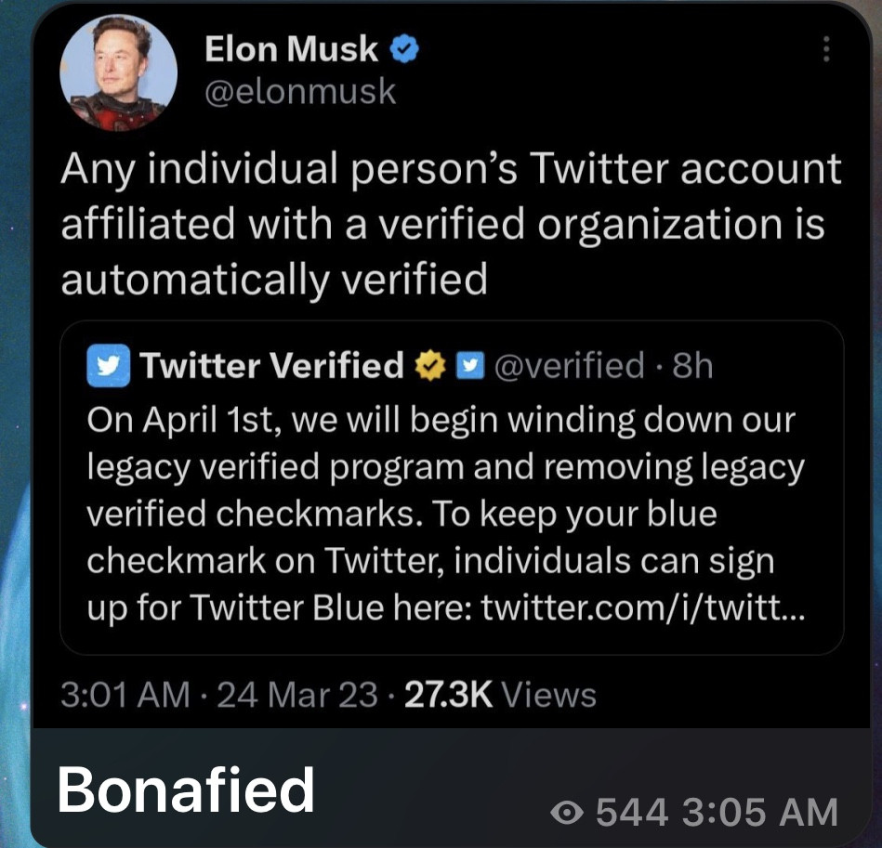Click Elon Musk's profile picture
Image resolution: width=882 pixels, height=848 pixels.
pos(117,72)
